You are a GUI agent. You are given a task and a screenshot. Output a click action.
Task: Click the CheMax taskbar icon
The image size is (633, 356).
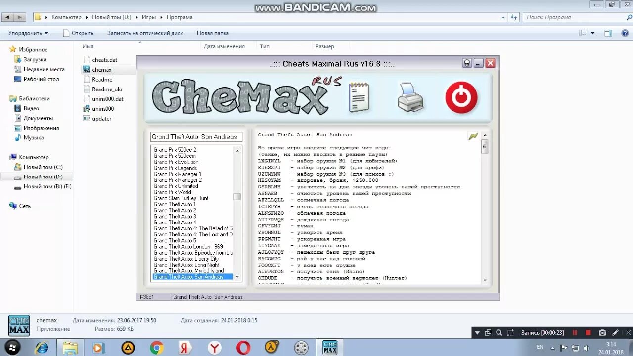(x=330, y=348)
